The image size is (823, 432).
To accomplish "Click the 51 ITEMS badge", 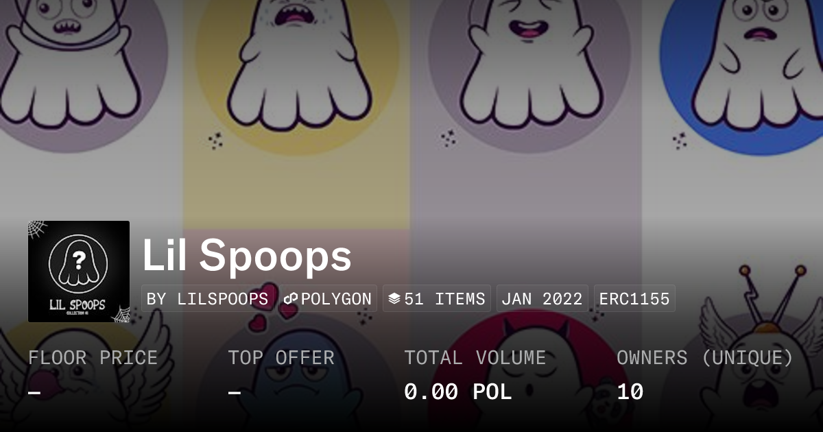I will coord(437,299).
